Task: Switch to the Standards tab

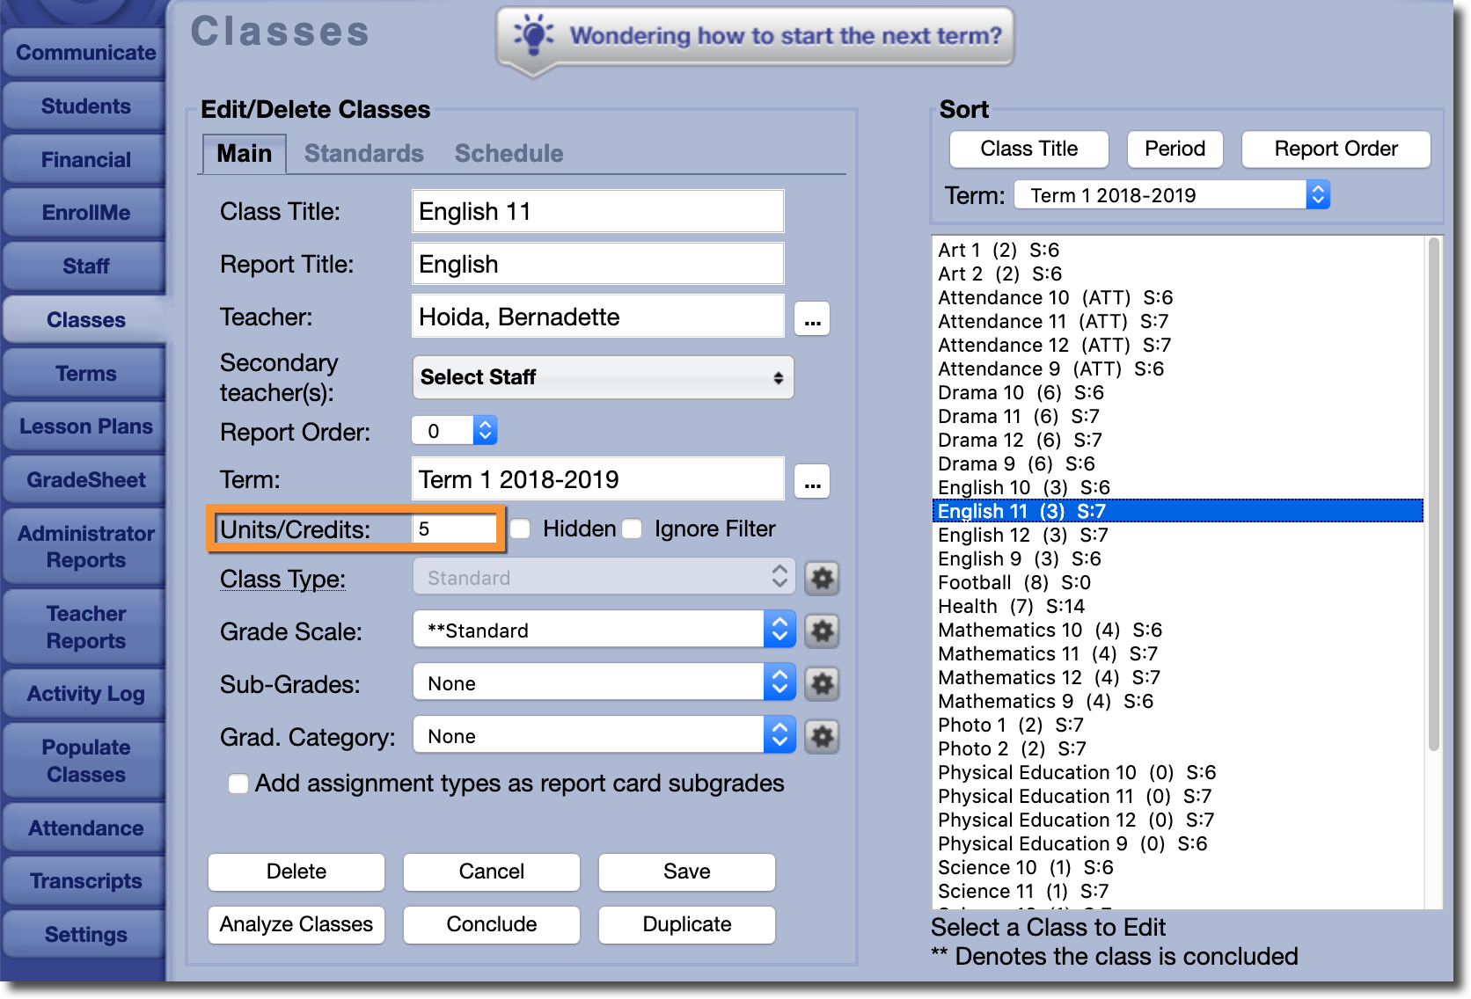Action: pyautogui.click(x=363, y=154)
